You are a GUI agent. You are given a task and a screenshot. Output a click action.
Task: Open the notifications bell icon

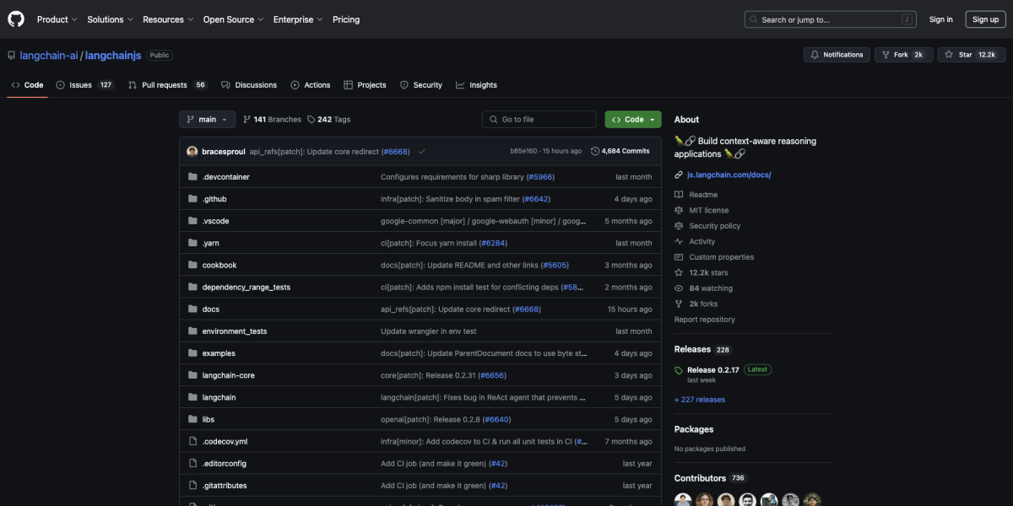pos(815,54)
